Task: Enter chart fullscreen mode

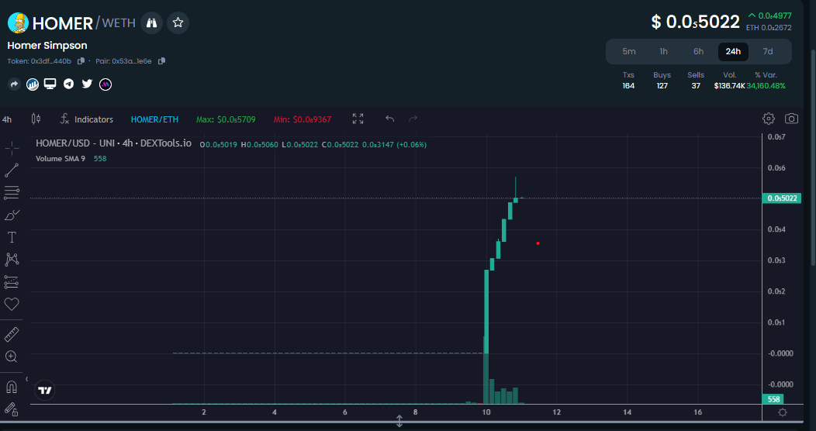Action: (x=358, y=119)
